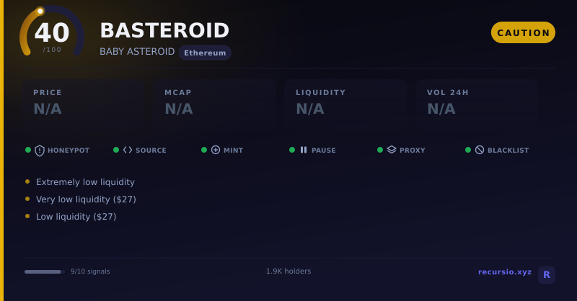577x301 pixels.
Task: Click the Mint plus-circle icon
Action: pos(216,150)
